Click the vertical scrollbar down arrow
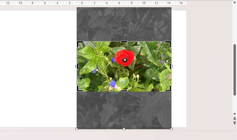 click(235, 114)
